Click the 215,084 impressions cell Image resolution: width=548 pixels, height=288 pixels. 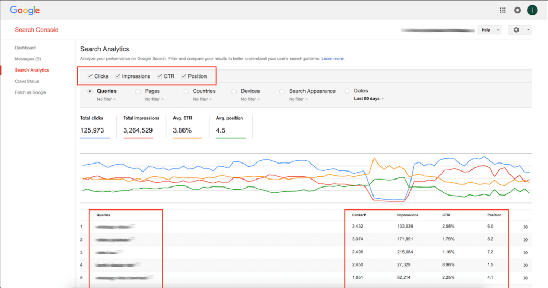click(x=405, y=252)
